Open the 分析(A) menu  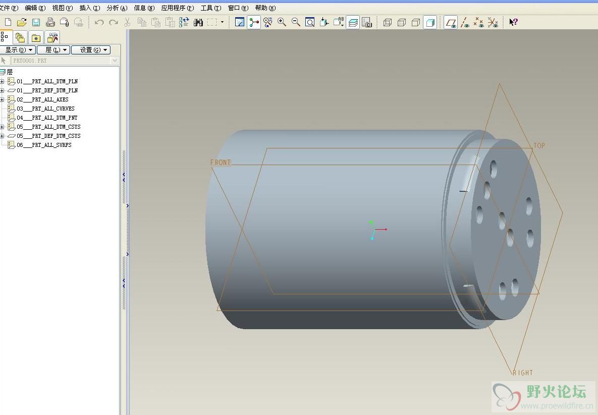pos(117,8)
